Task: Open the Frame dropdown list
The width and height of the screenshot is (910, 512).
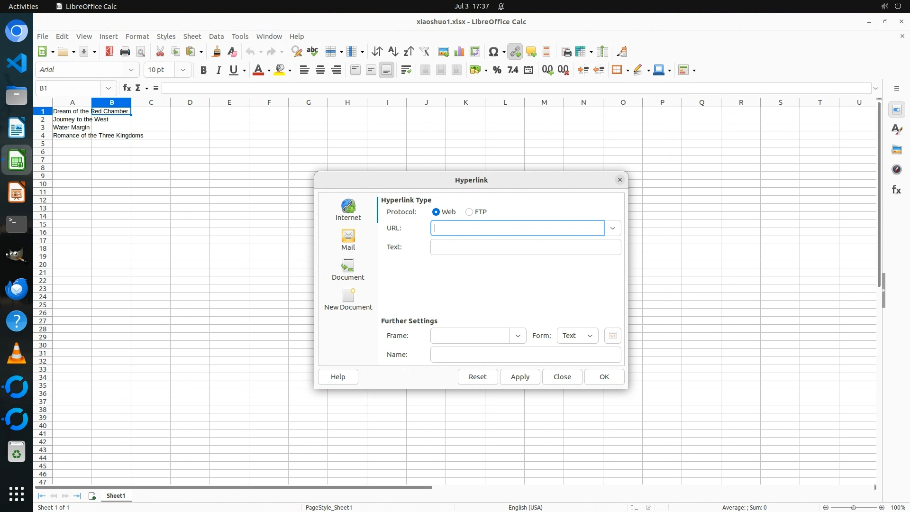Action: point(518,336)
